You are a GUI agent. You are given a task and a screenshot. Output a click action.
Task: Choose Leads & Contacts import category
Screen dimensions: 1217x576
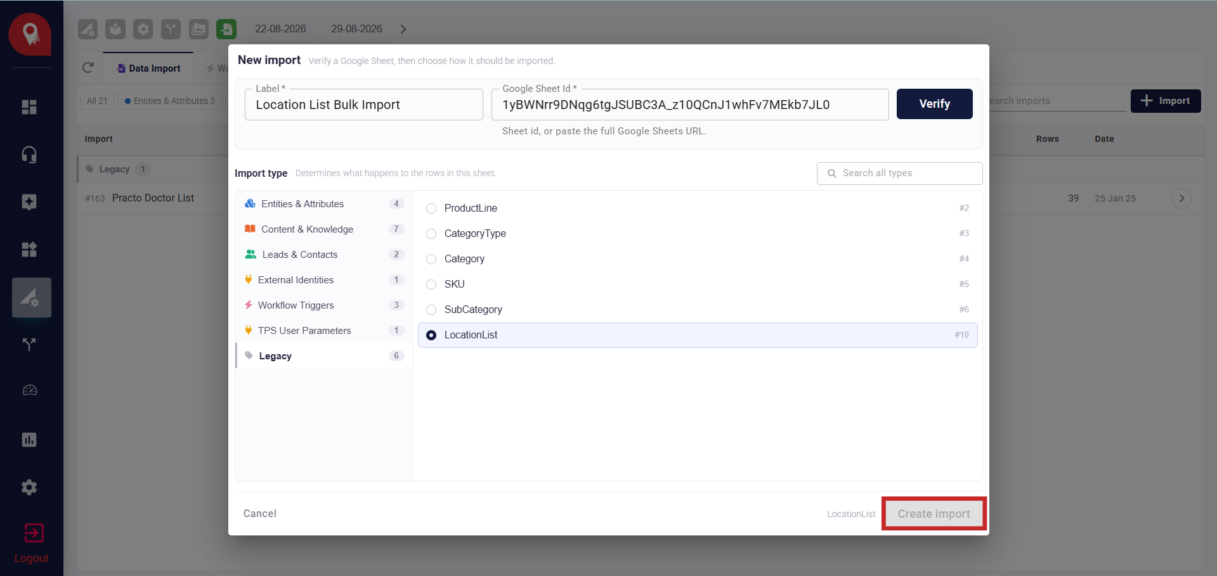[324, 254]
